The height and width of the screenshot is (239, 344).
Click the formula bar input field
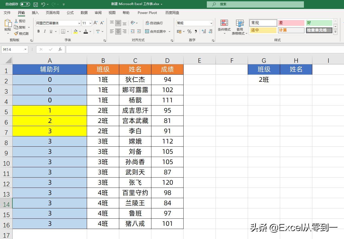point(205,49)
